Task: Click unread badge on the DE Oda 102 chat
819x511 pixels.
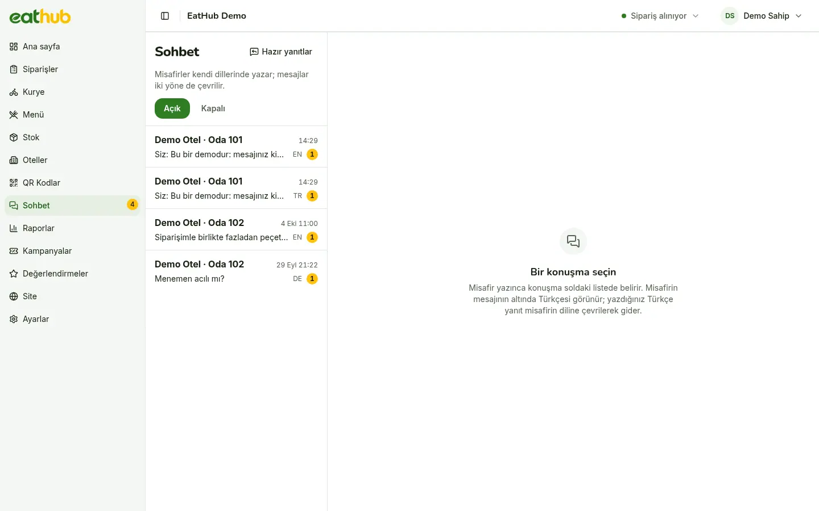Action: click(312, 279)
